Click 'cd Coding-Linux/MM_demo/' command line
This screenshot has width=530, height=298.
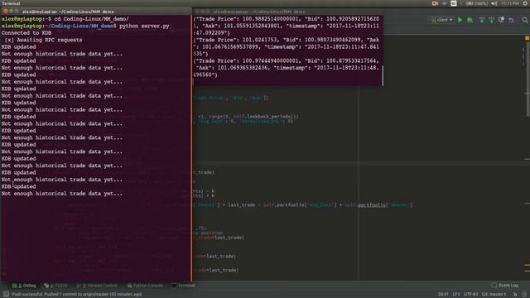(x=91, y=19)
